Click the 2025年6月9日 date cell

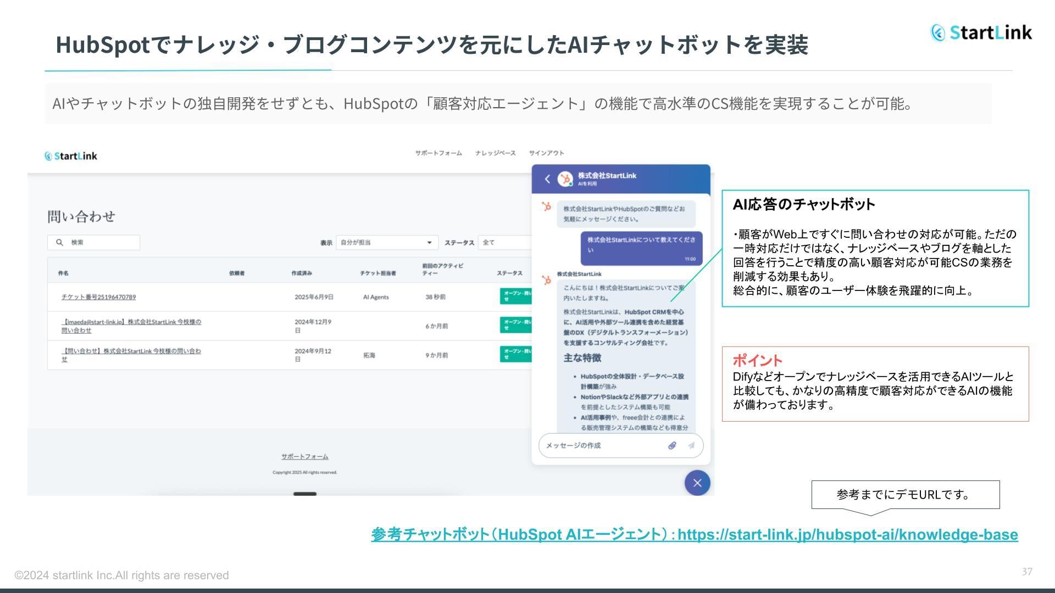pyautogui.click(x=314, y=297)
